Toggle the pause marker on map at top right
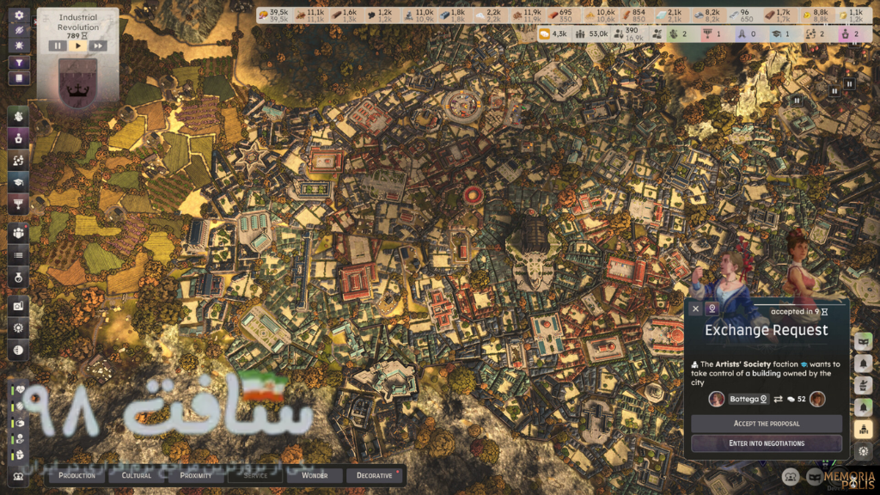 tap(850, 84)
